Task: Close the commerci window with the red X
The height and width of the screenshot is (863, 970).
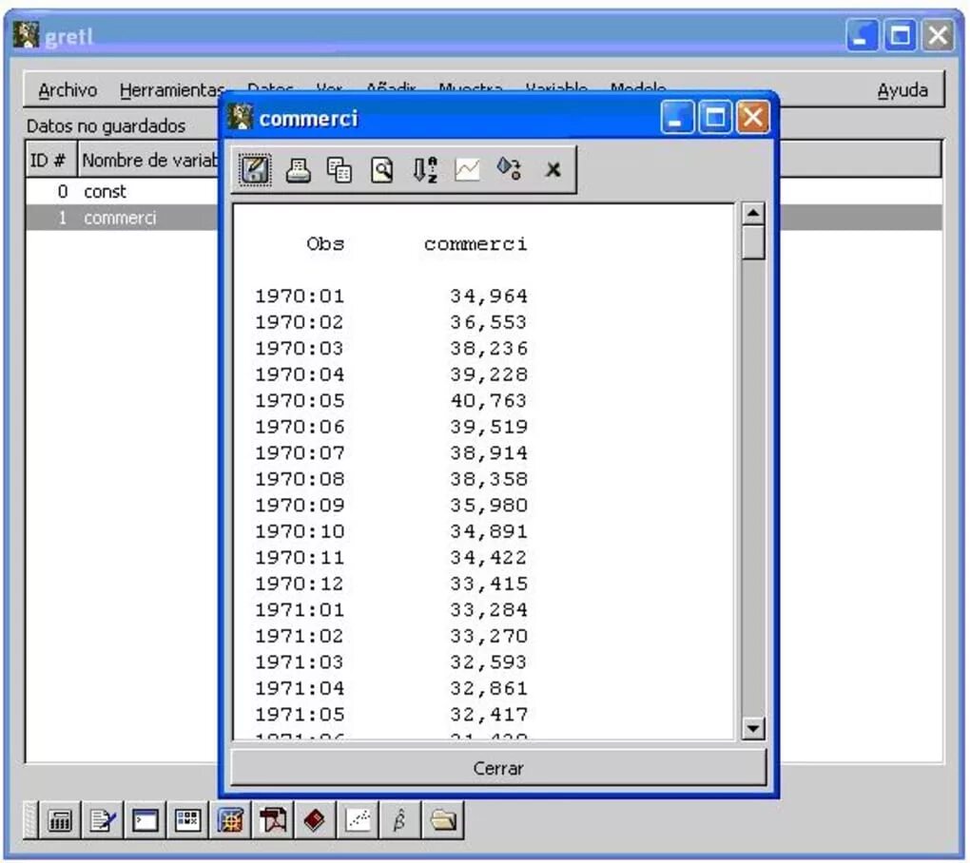Action: point(753,117)
